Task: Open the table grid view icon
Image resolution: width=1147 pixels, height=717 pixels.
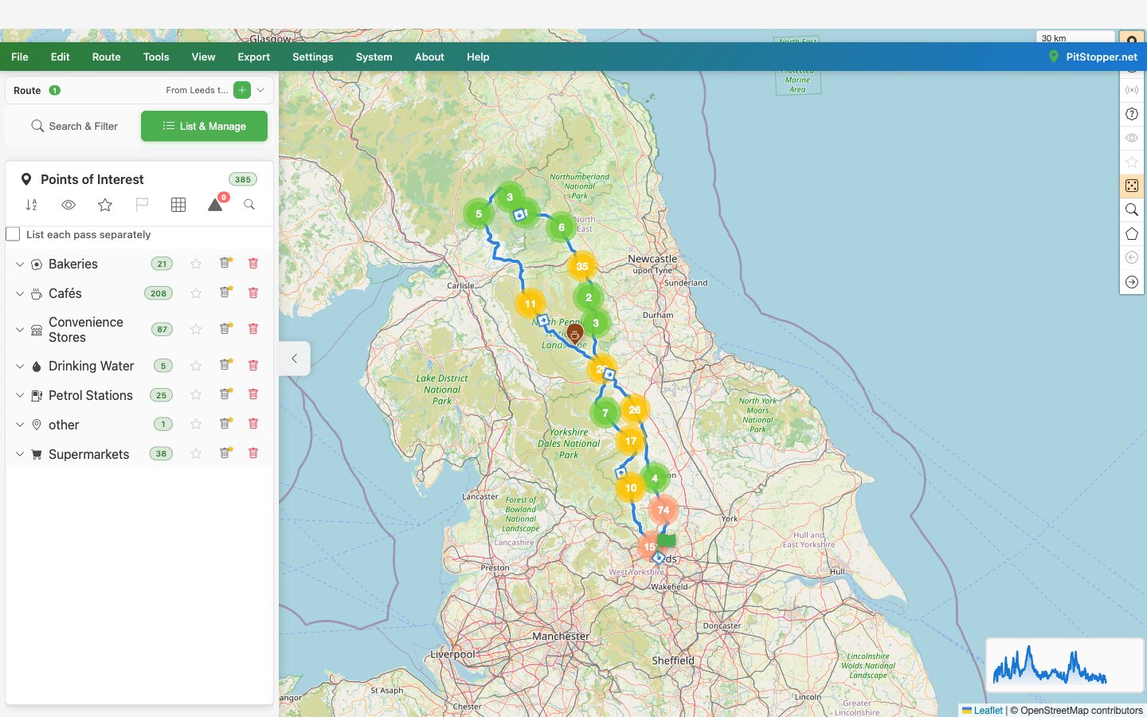Action: [x=178, y=205]
